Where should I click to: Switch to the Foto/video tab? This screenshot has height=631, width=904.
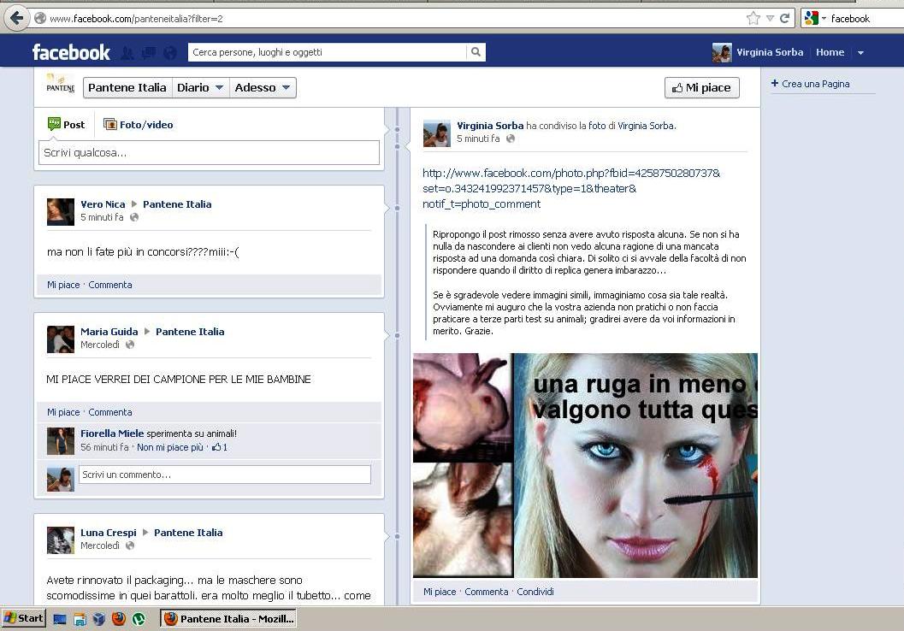tap(139, 125)
